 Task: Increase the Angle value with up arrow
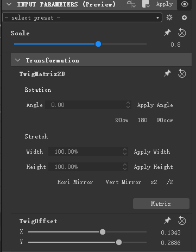(128, 103)
